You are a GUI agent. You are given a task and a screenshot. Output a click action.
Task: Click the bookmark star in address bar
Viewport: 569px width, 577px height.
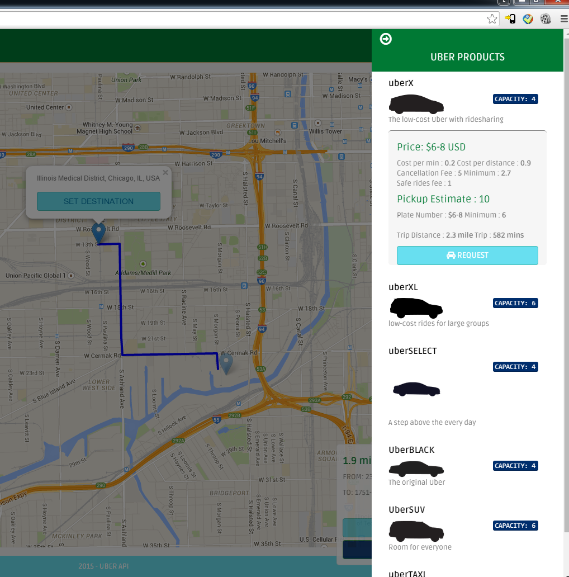click(x=492, y=19)
